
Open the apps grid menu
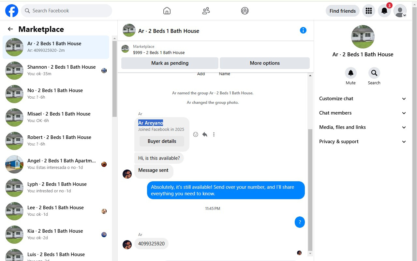pos(369,11)
